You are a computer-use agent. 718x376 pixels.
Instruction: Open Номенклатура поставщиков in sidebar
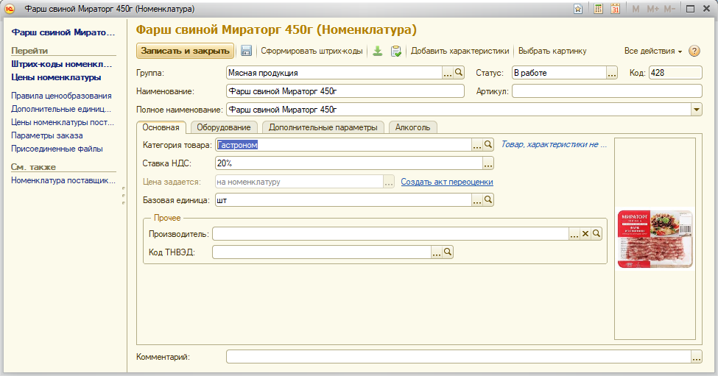point(63,180)
